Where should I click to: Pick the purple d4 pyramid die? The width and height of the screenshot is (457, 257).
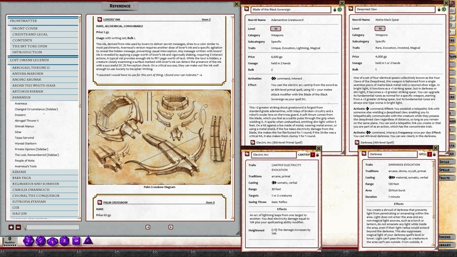[88, 241]
